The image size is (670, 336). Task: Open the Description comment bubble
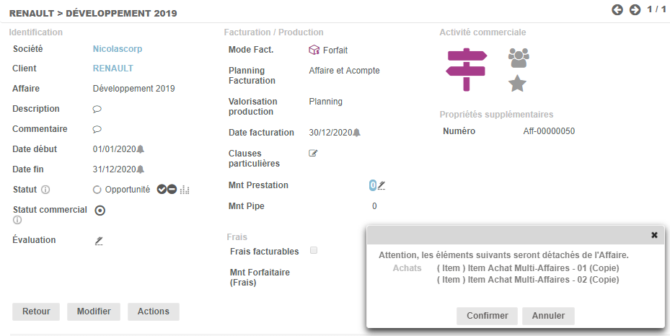click(x=97, y=110)
